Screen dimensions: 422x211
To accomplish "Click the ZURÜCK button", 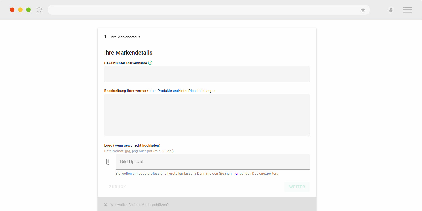I will coord(118,187).
